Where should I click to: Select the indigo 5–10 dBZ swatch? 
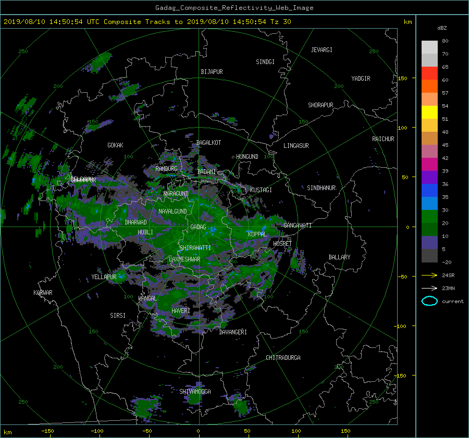[x=429, y=243]
